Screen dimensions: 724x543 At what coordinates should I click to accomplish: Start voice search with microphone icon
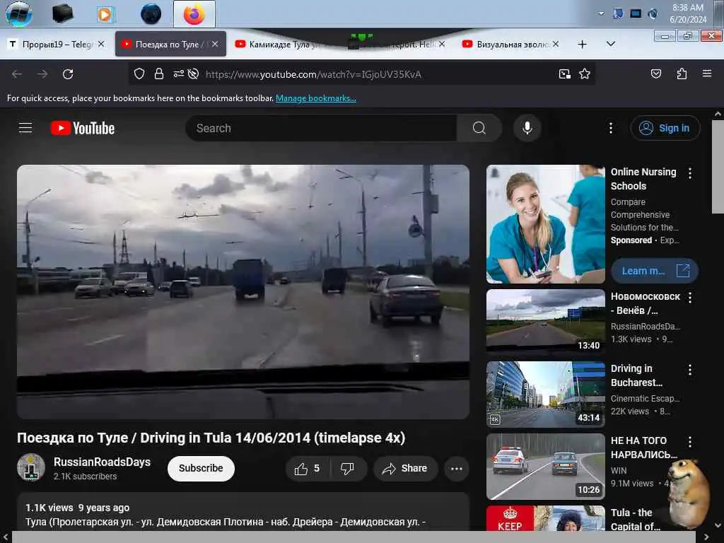coord(527,128)
